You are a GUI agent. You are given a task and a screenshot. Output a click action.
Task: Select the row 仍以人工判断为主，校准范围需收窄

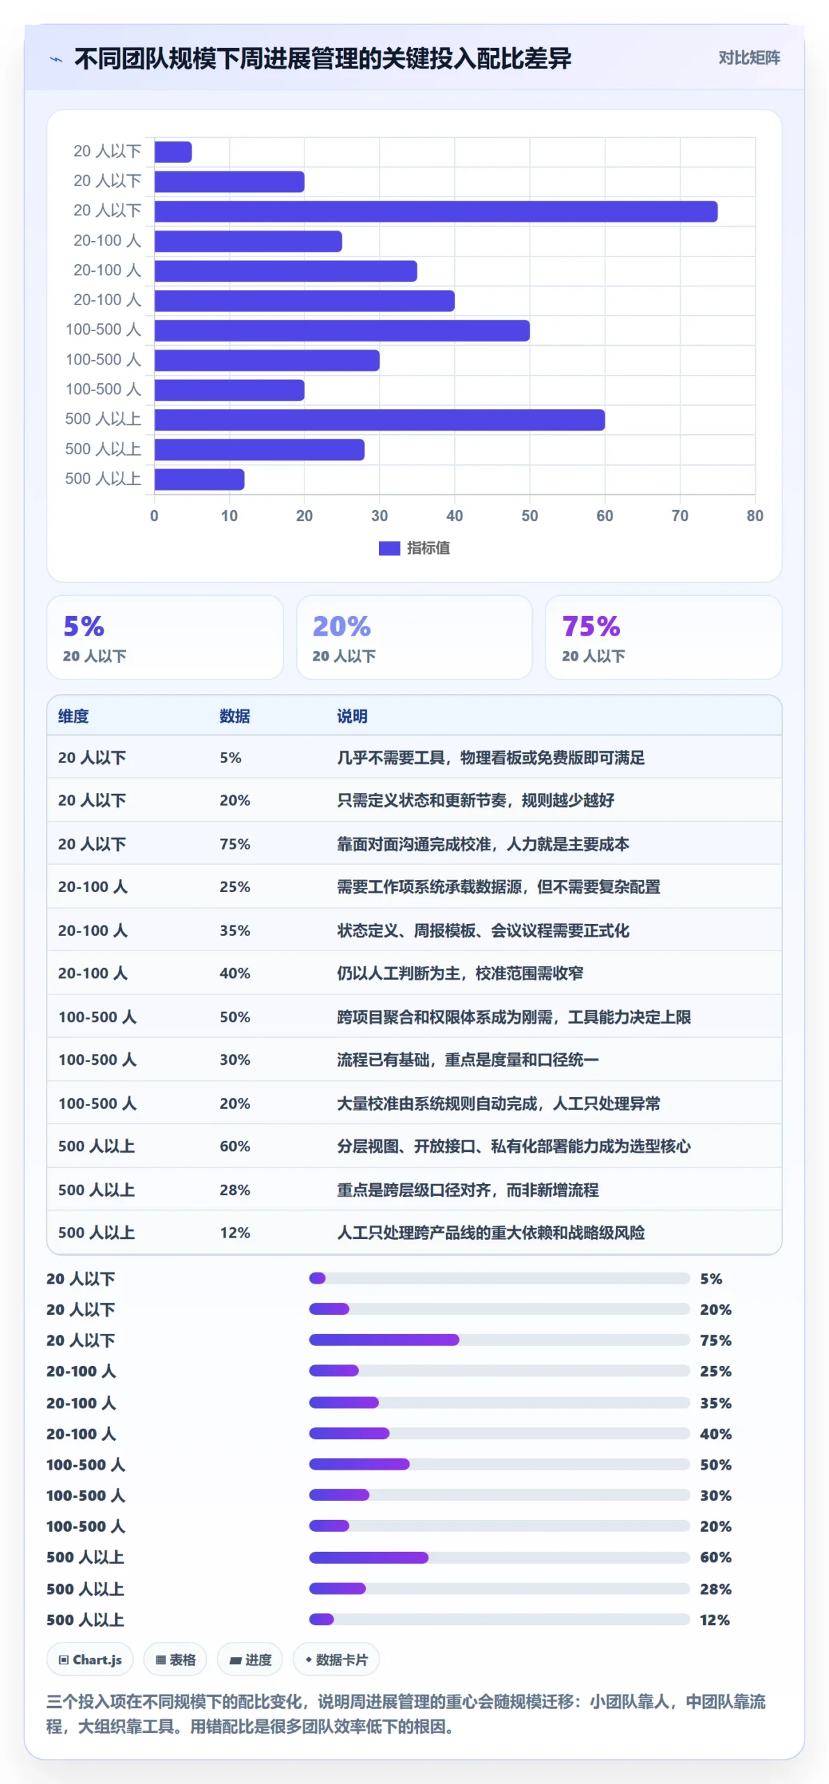[x=414, y=973]
